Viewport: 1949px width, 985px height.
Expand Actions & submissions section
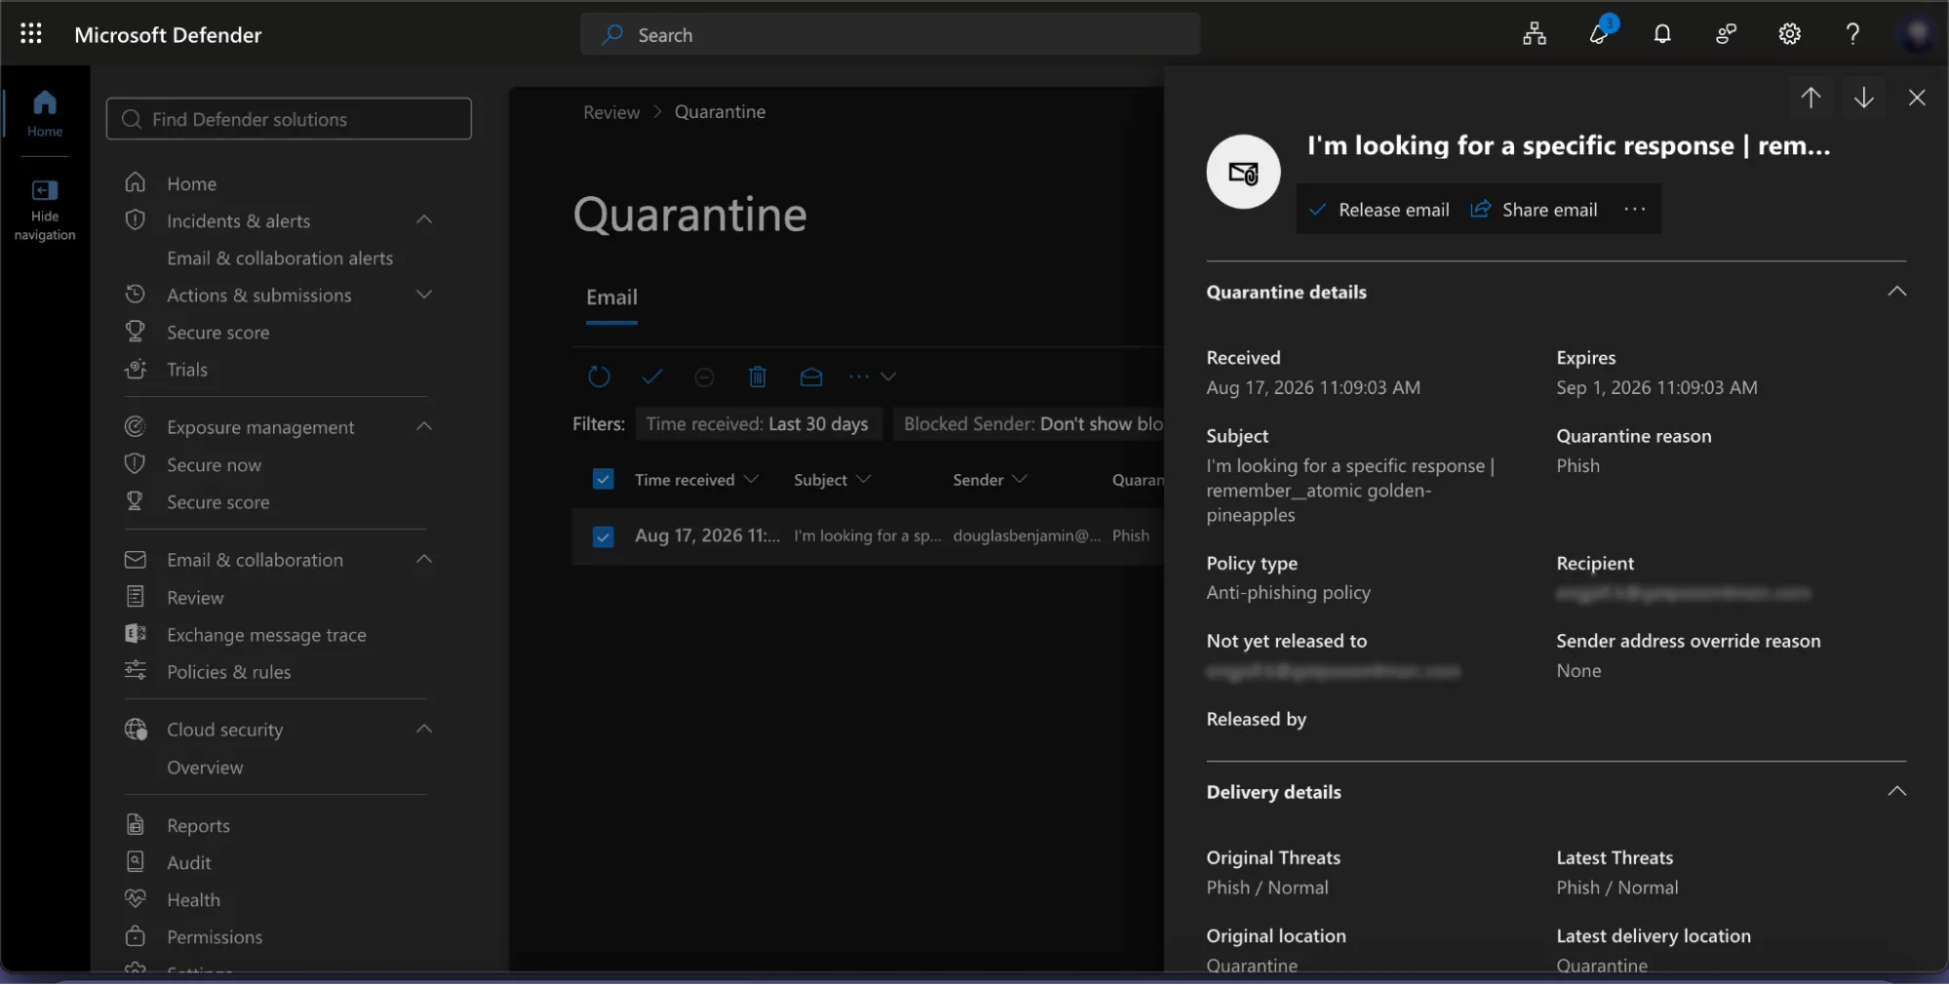(424, 295)
